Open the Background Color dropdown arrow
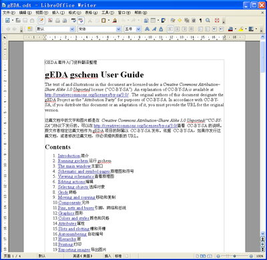 (256, 29)
